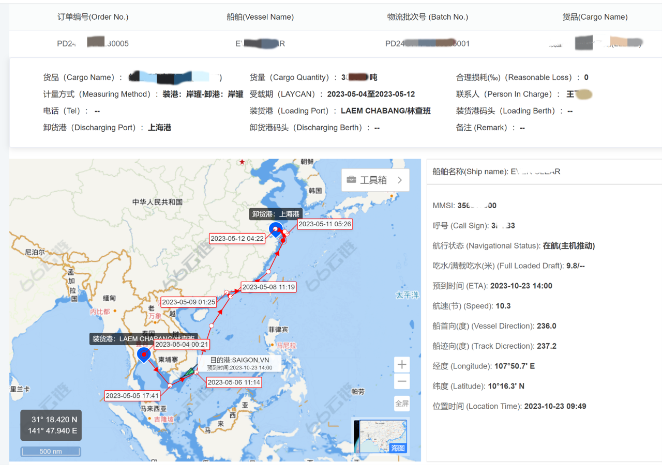Screen dimensions: 662x465
Task: Click the 订单编号(Order No.) column header
Action: (x=93, y=17)
